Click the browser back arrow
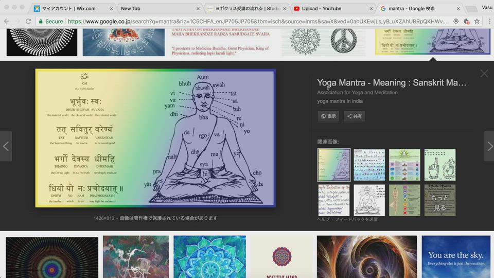Viewport: 494px width, 278px height. pos(6,21)
